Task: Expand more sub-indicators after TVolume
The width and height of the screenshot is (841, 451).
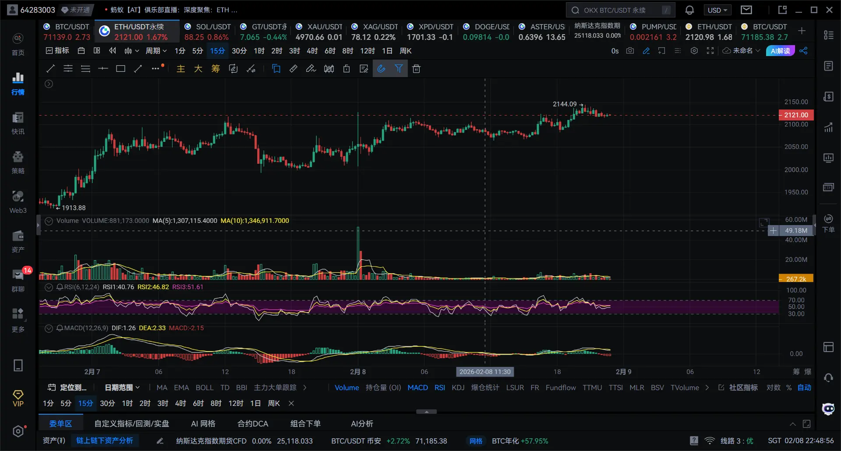Action: [707, 388]
